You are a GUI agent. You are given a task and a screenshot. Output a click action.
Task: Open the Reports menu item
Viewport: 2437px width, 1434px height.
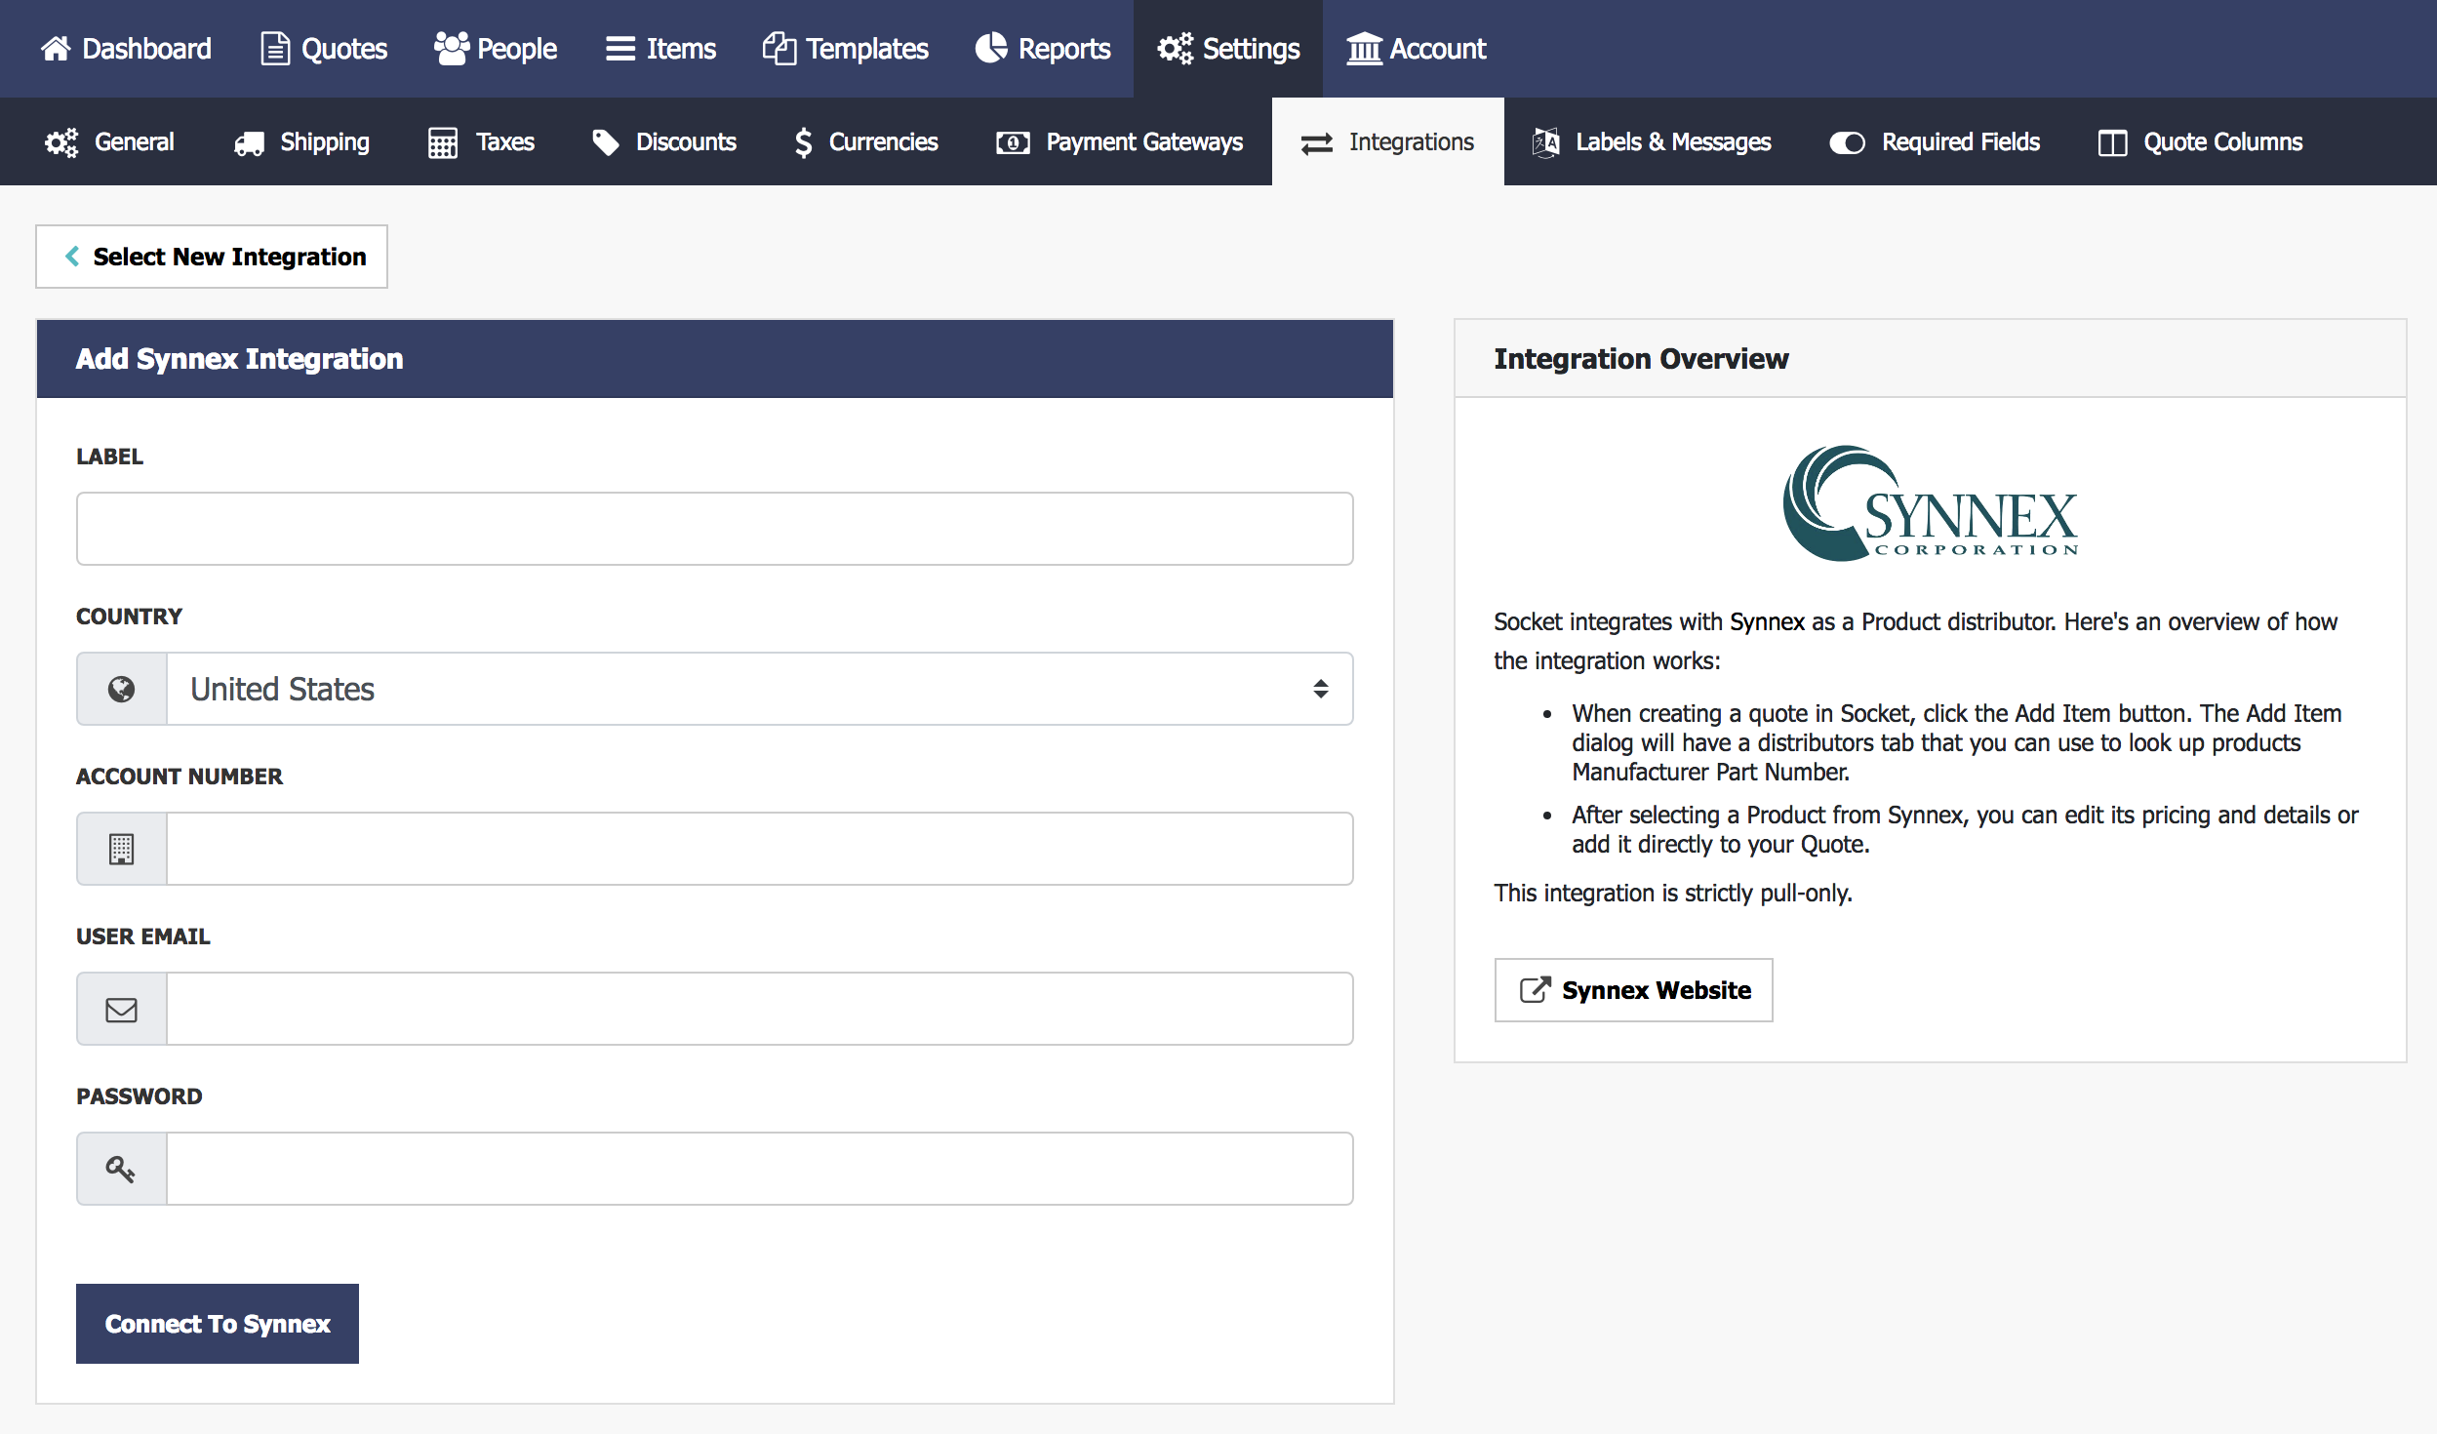tap(1043, 49)
